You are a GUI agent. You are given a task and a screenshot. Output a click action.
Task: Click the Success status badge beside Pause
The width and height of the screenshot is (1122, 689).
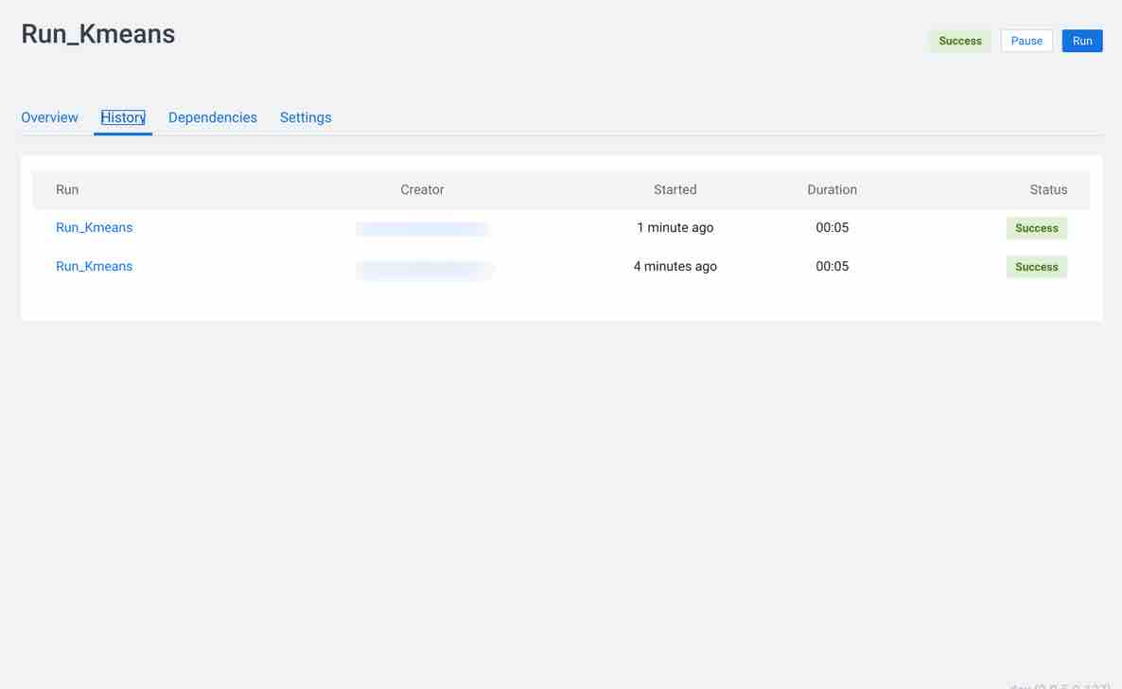tap(959, 41)
